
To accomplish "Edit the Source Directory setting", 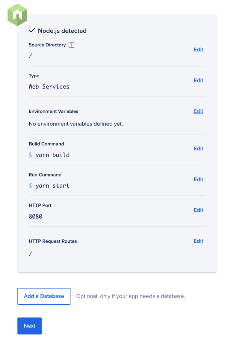I will click(x=198, y=50).
